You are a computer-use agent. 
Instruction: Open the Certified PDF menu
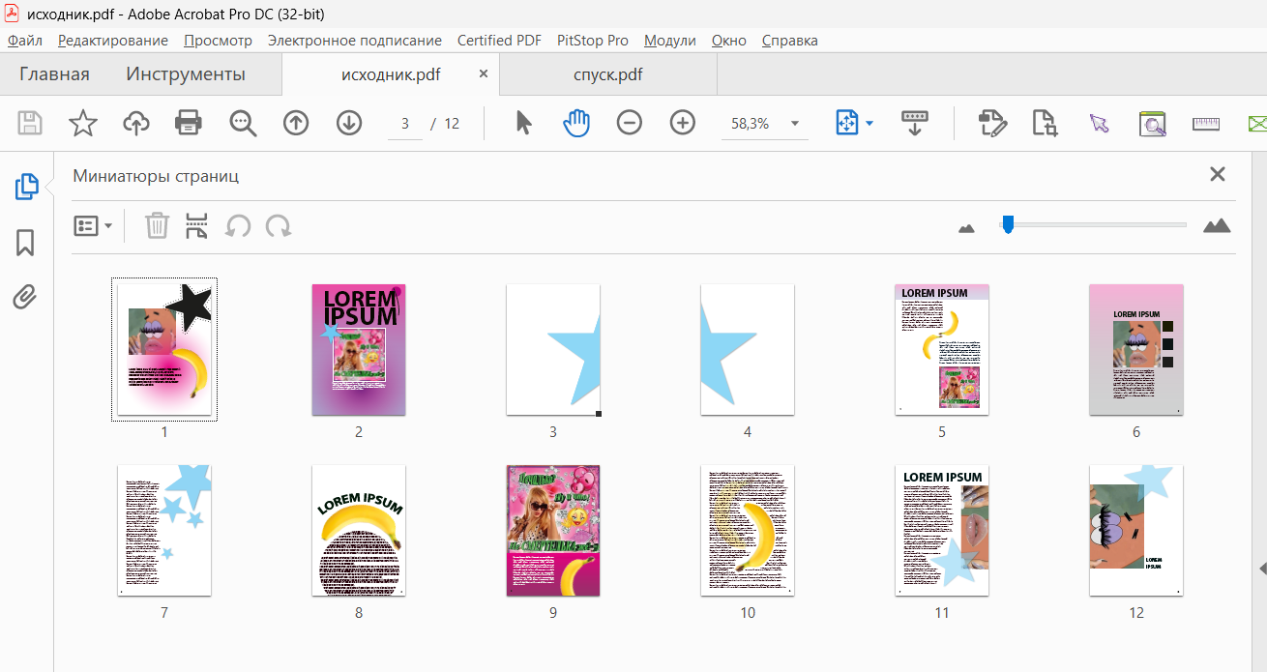tap(499, 41)
